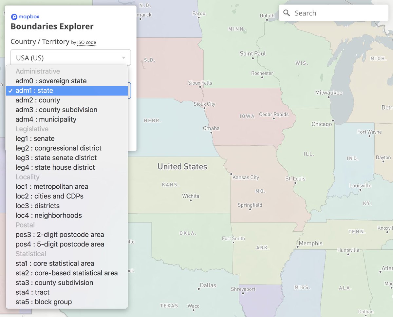Viewport: 393px width, 317px height.
Task: Select the checked adm1 : state option
Action: [67, 91]
